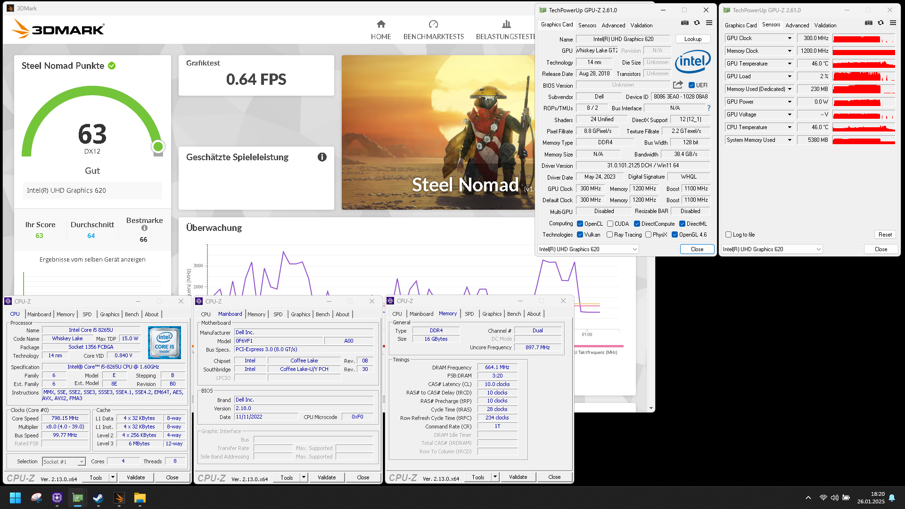Click Ergebnisse vom selben Gerät anzeigen link
The width and height of the screenshot is (905, 509).
tap(92, 260)
